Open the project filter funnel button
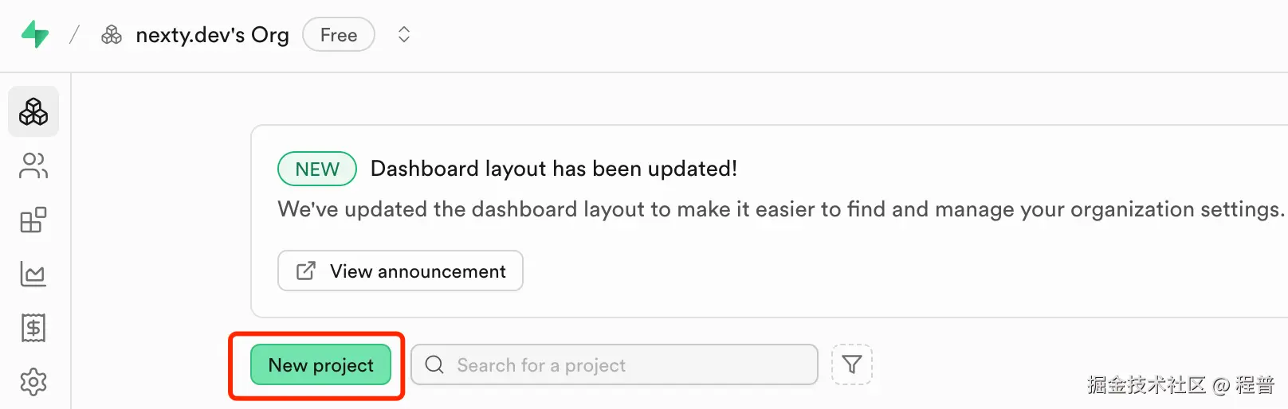Viewport: 1288px width, 409px height. tap(852, 365)
